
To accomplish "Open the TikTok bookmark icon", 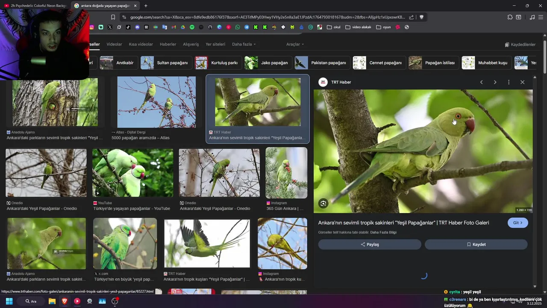I will (x=128, y=27).
